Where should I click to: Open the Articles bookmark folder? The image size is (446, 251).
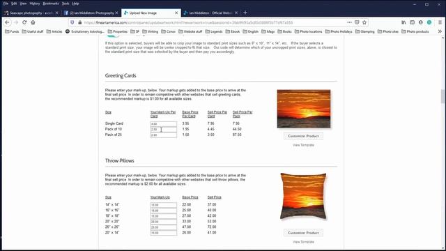coord(54,31)
